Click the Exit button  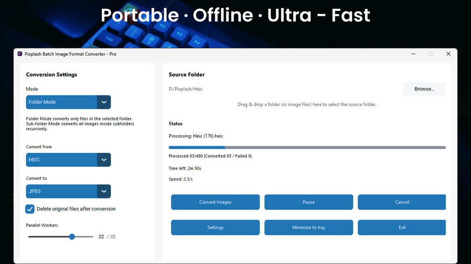[402, 228]
